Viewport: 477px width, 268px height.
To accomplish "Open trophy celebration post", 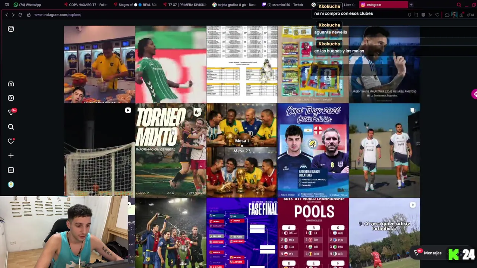I will coord(170,233).
